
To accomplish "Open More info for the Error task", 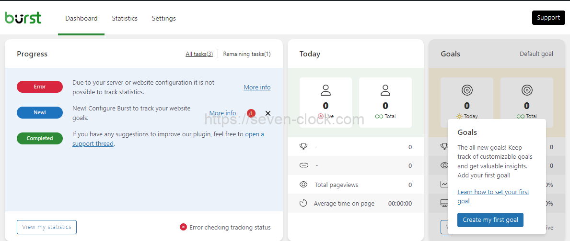I will [x=257, y=87].
